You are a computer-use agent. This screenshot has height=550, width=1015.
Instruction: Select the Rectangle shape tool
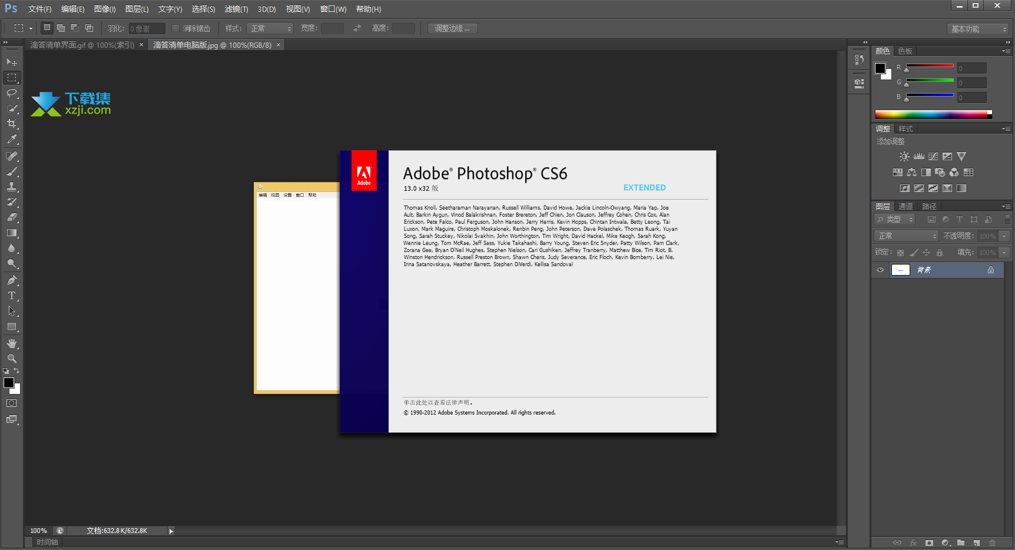pyautogui.click(x=12, y=326)
